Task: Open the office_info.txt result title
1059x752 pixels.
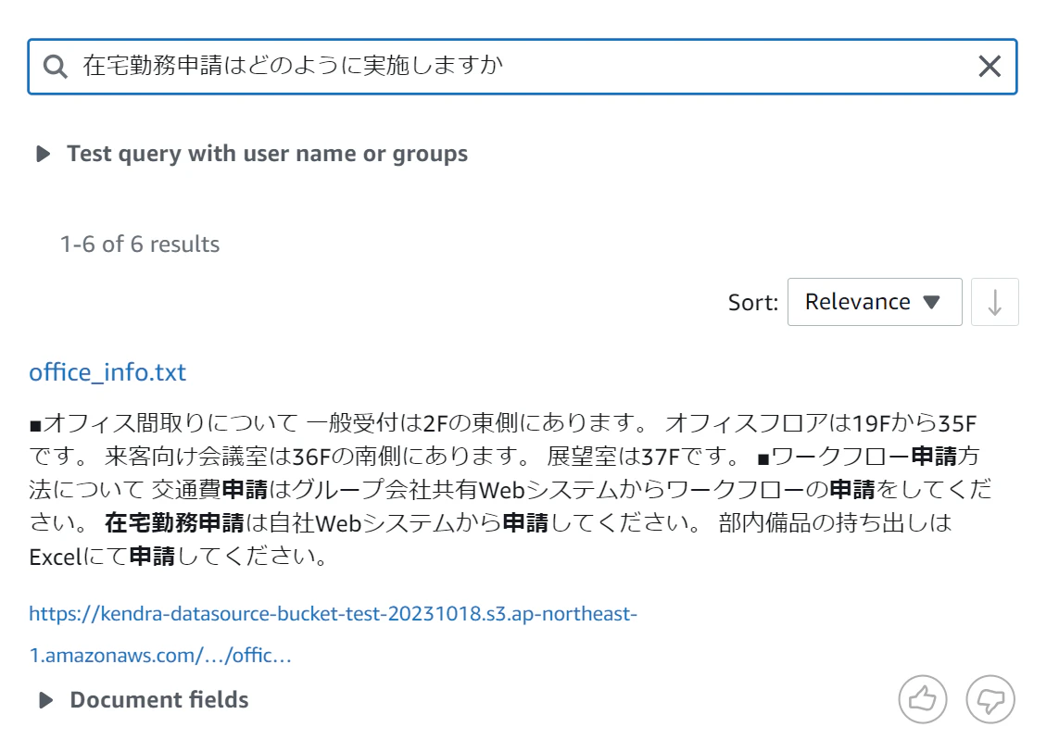Action: (107, 372)
